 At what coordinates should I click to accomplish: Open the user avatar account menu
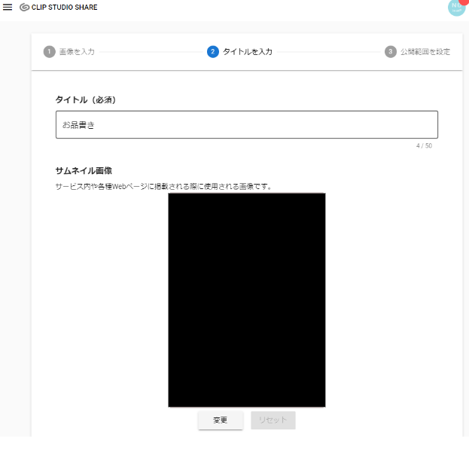455,8
